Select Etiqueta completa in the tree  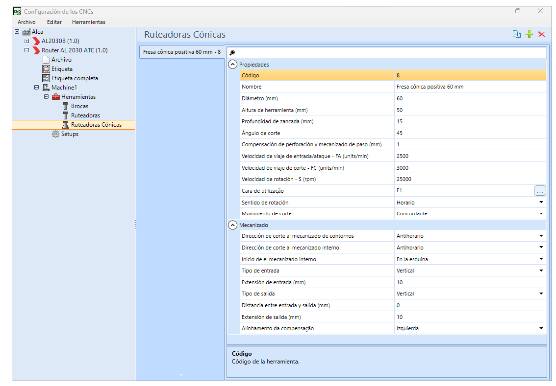coord(75,78)
